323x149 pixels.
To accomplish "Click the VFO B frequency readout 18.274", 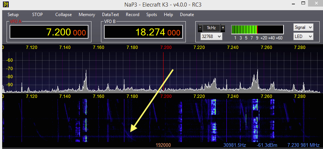I will [x=143, y=32].
